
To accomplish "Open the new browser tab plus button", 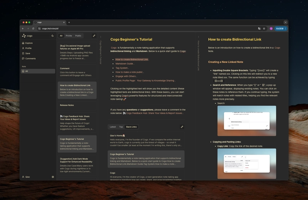I will tap(69, 22).
